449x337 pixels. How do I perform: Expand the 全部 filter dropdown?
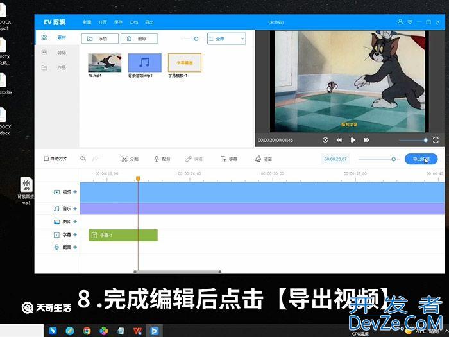pyautogui.click(x=226, y=39)
